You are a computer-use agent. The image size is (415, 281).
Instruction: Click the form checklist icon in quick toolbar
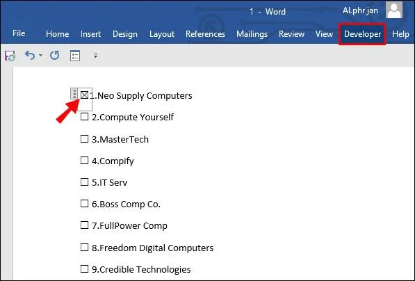point(75,56)
